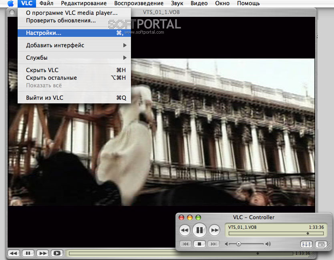Image resolution: width=334 pixels, height=260 pixels.
Task: Open the Звук menu
Action: click(177, 3)
